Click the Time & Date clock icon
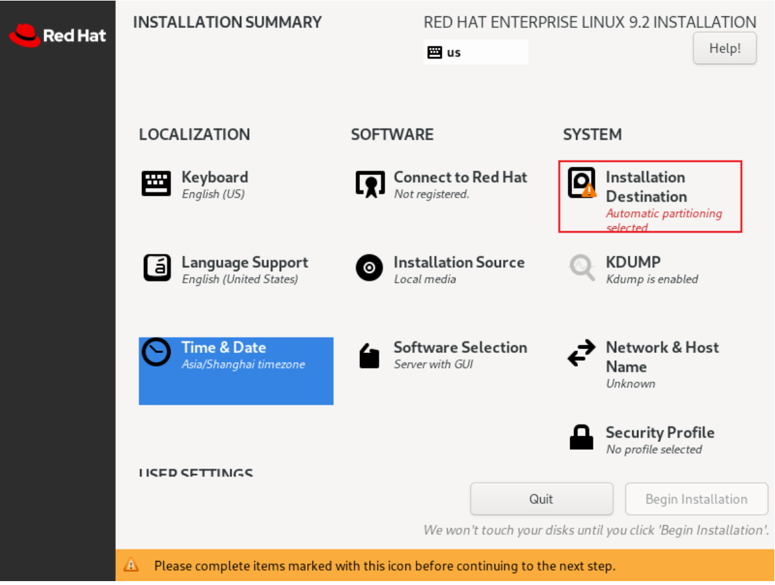The width and height of the screenshot is (775, 585). point(156,352)
